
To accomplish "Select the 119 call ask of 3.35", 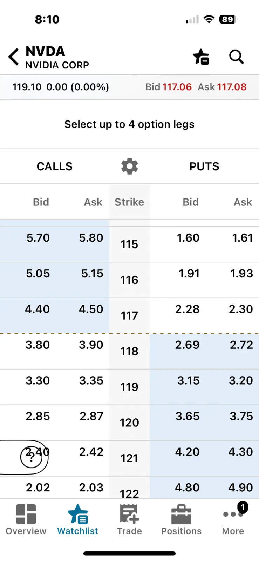I will pyautogui.click(x=91, y=381).
